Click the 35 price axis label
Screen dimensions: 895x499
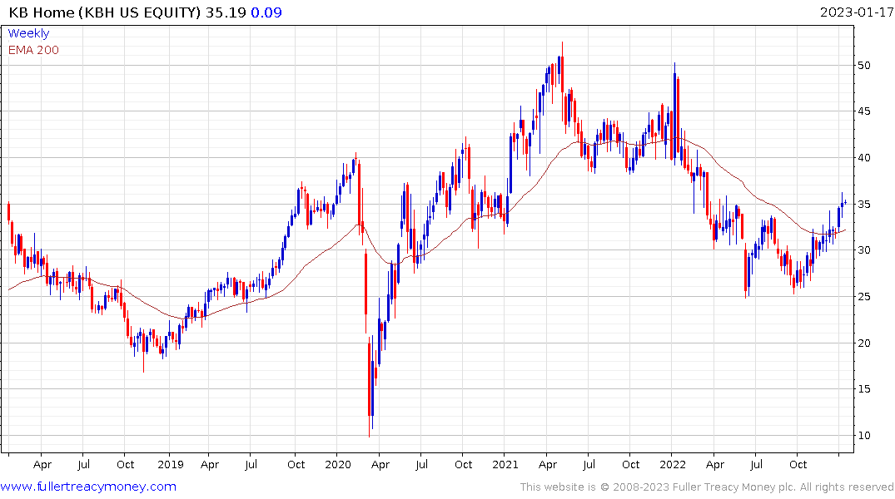point(863,204)
